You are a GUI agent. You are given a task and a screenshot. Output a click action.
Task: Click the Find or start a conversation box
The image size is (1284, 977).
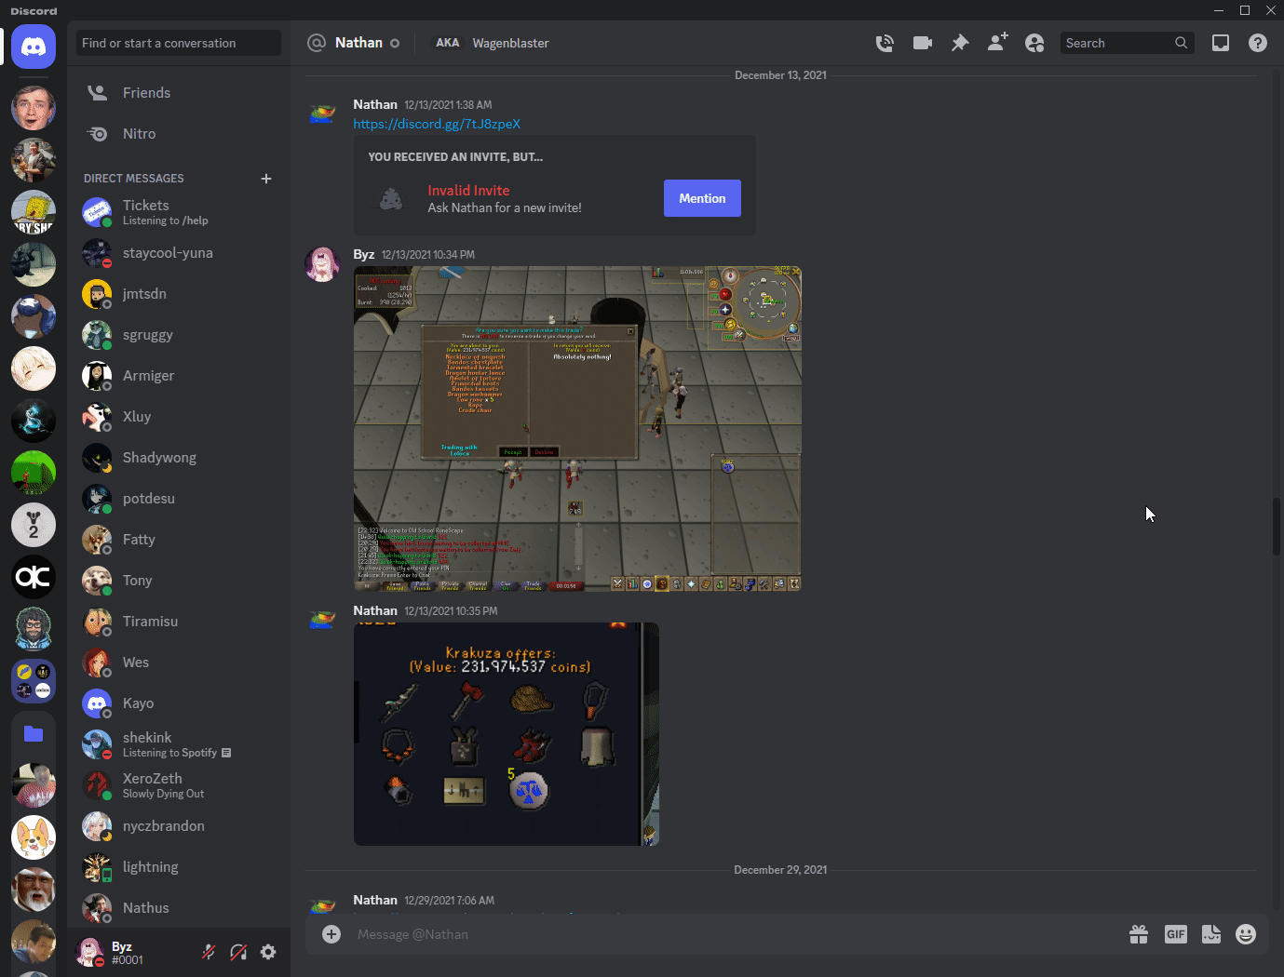click(x=179, y=43)
